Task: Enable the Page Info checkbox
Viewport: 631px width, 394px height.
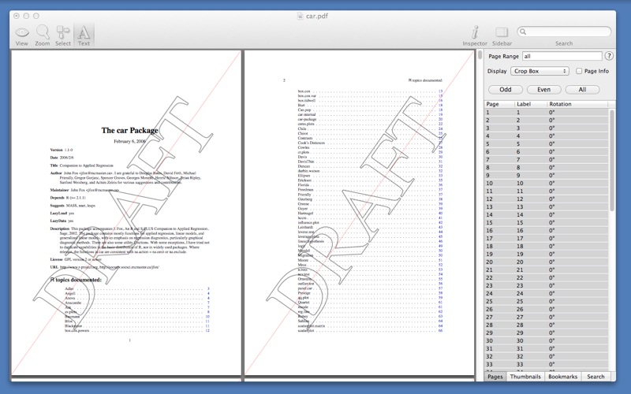Action: (579, 71)
